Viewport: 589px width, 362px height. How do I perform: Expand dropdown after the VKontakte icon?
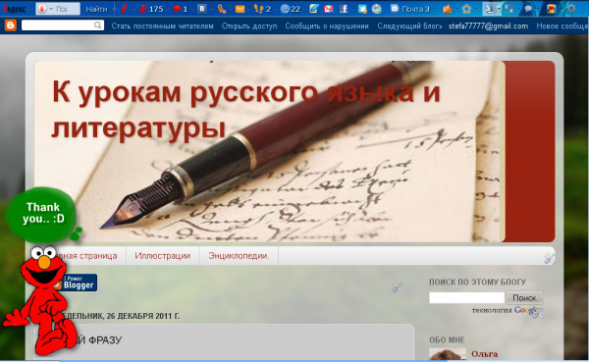pyautogui.click(x=211, y=9)
